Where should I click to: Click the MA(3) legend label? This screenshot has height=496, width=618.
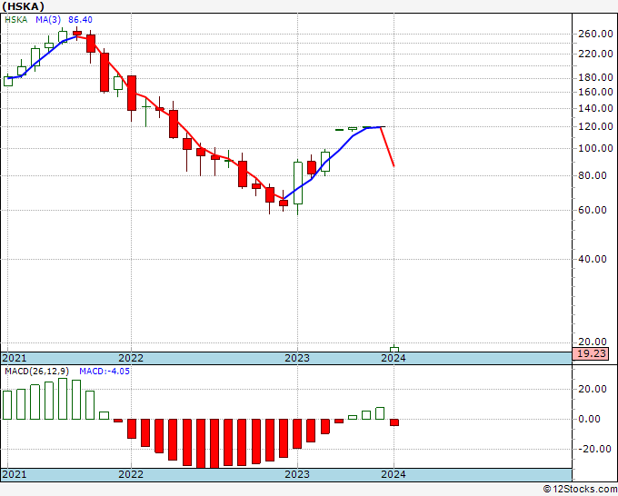click(48, 20)
